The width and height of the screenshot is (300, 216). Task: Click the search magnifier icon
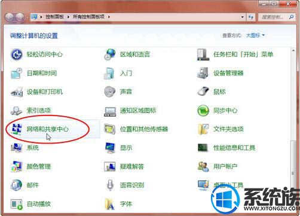point(291,17)
